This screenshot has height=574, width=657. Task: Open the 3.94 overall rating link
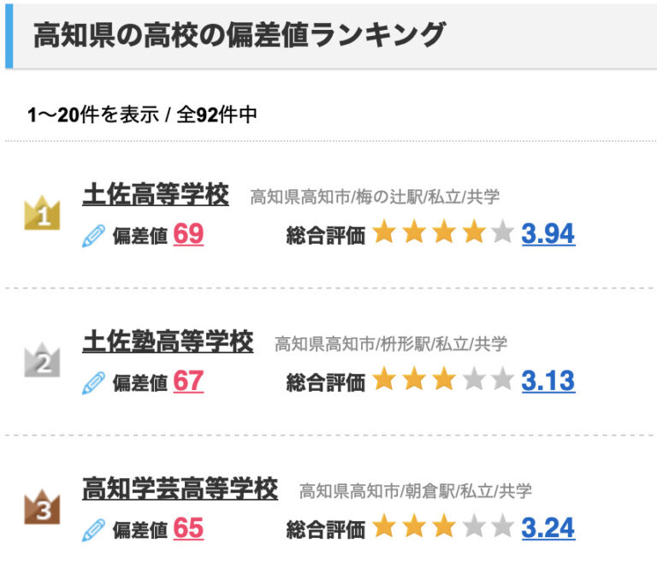pos(547,234)
